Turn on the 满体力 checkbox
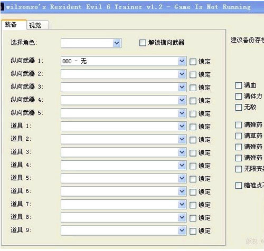Screen dimensions: 264x251 click(239, 96)
